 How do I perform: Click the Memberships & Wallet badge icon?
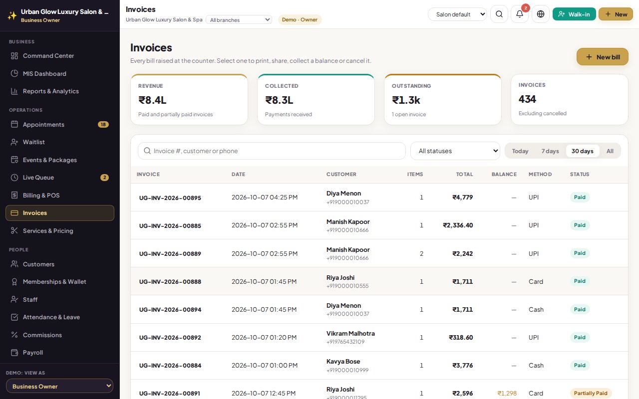(x=14, y=282)
